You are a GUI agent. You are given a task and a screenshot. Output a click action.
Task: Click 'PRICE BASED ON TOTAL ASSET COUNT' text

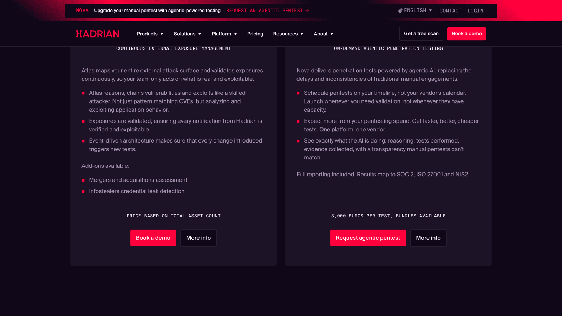[x=174, y=216]
